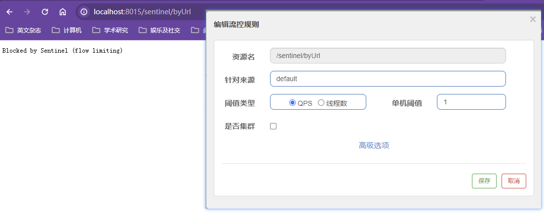Click the 资源名 resource name field
544x213 pixels.
(x=388, y=56)
